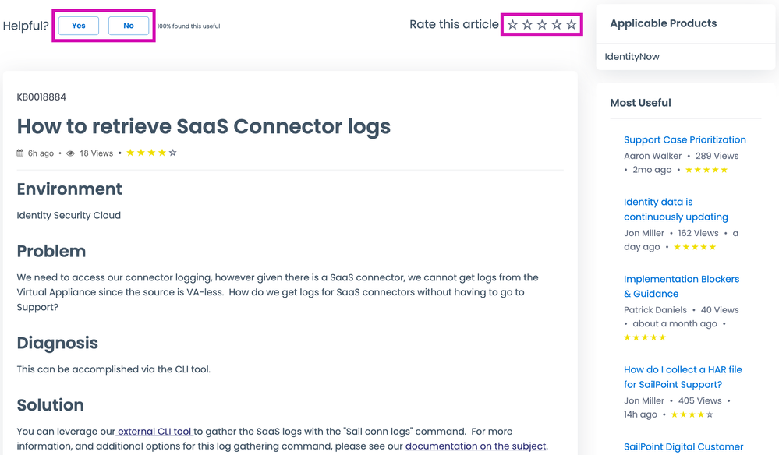Click the Support Case Prioritization star rating
Screen dimensions: 779x455
point(706,170)
